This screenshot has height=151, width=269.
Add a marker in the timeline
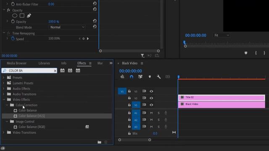150,77
